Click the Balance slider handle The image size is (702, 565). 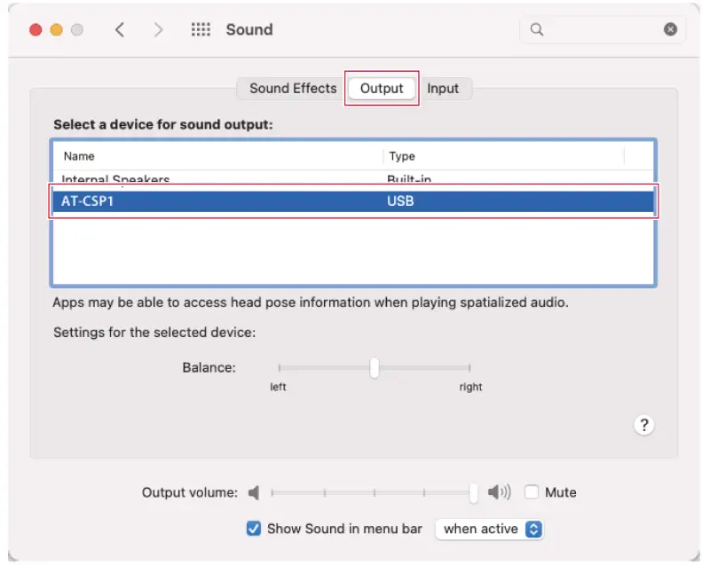[375, 367]
